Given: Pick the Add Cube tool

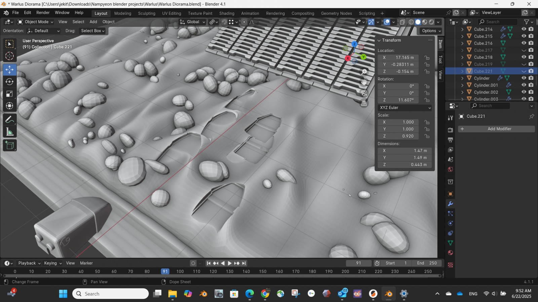Looking at the screenshot, I should [x=9, y=145].
